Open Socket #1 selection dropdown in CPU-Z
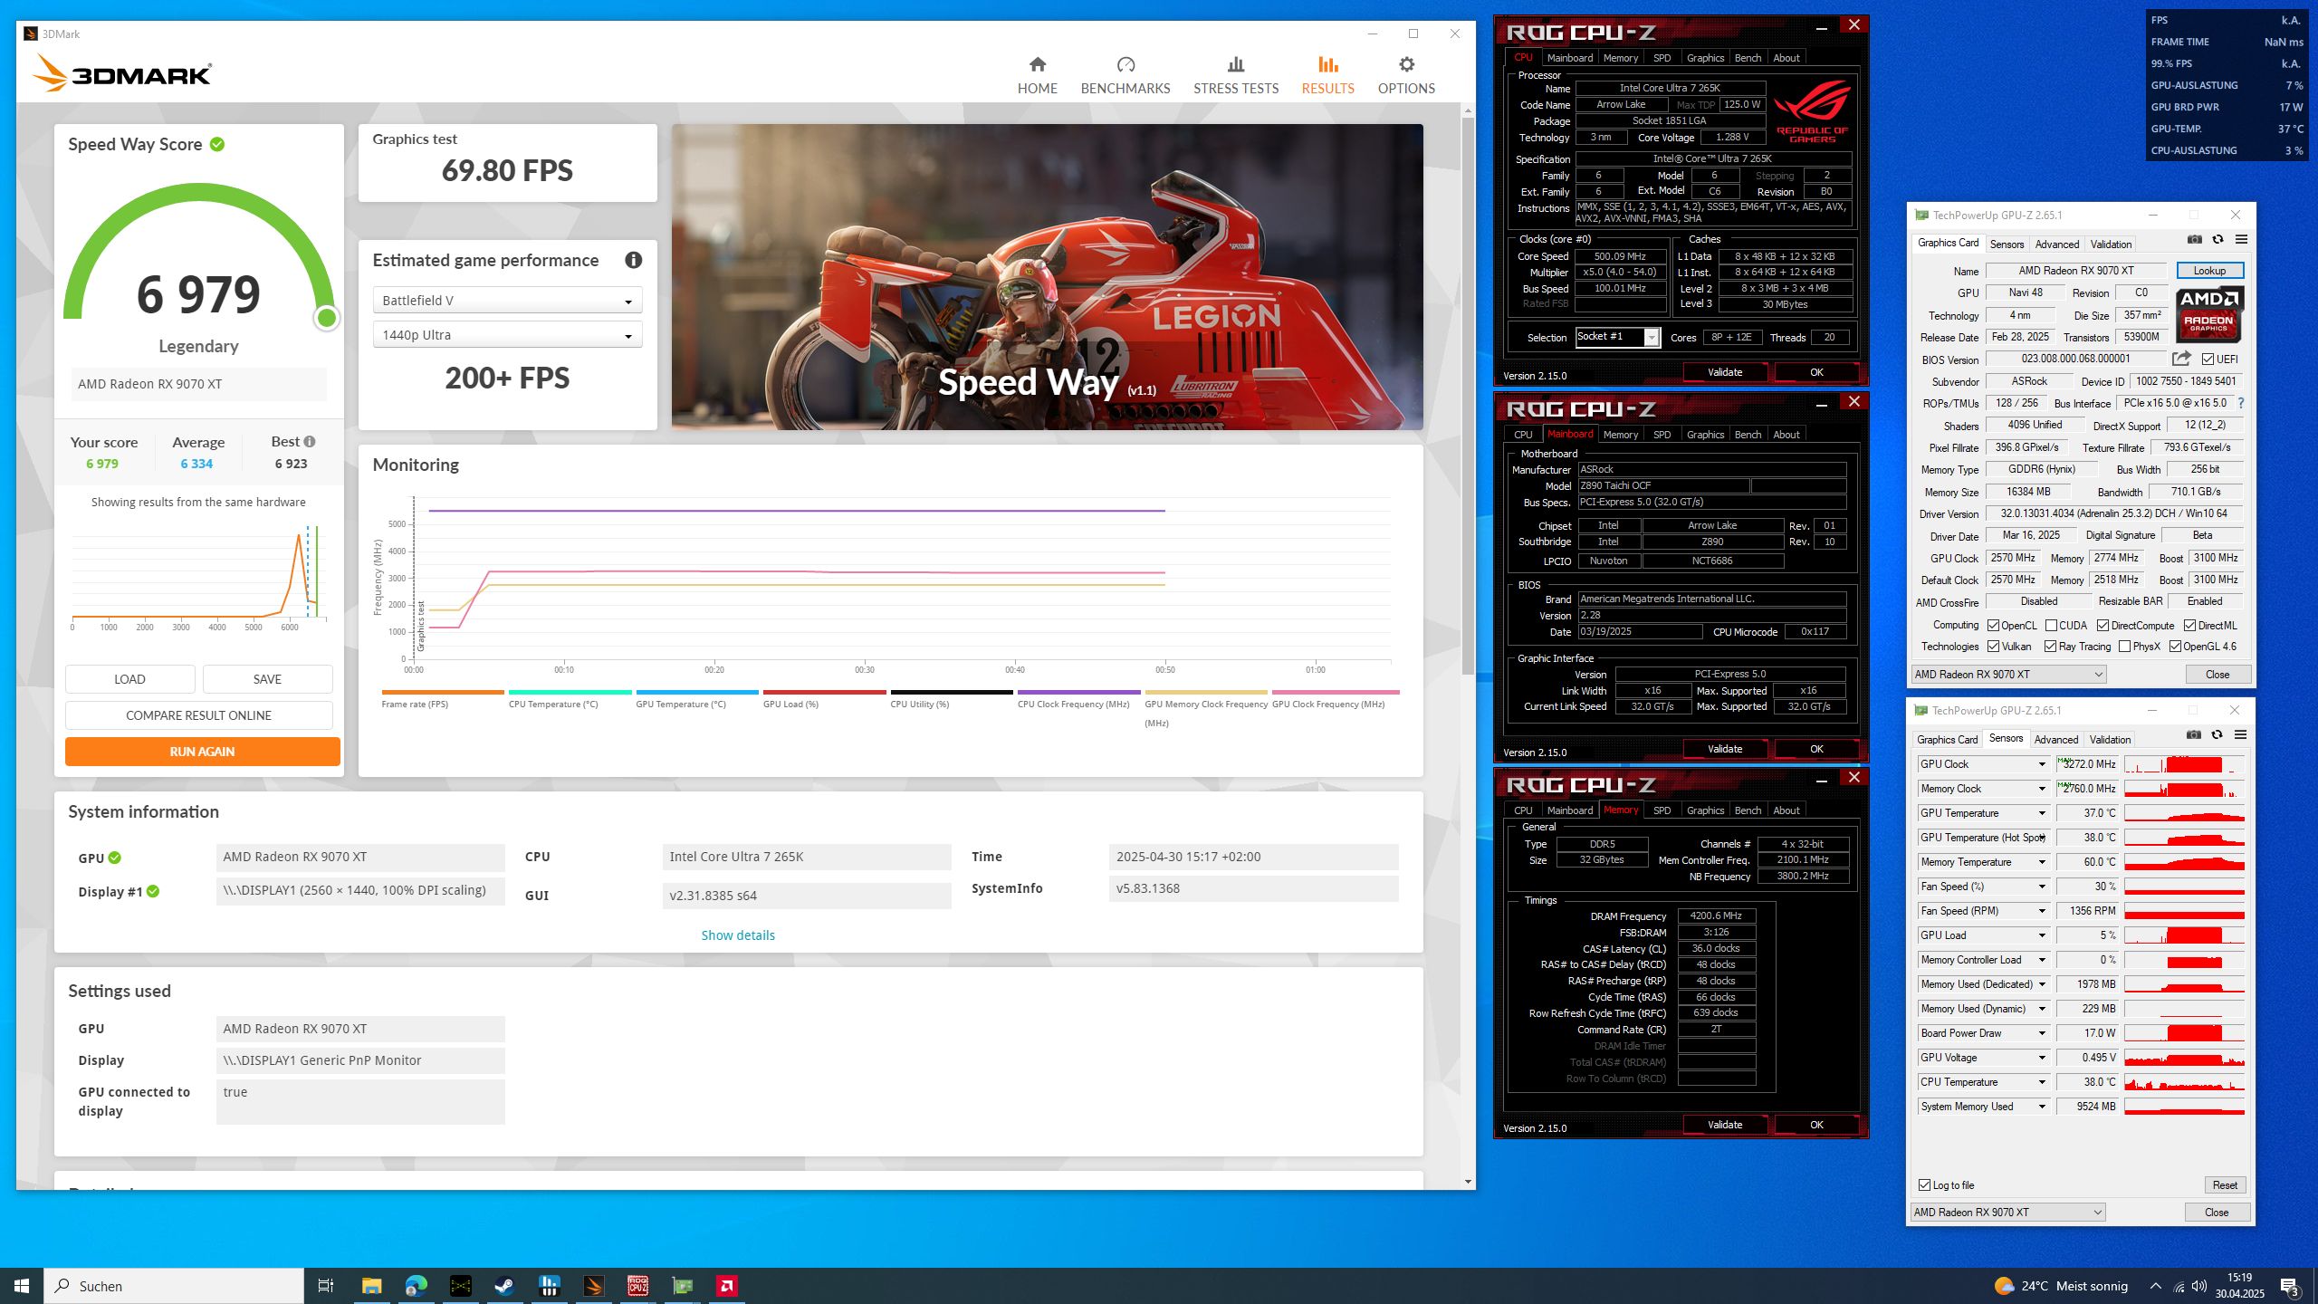This screenshot has height=1304, width=2318. [x=1618, y=337]
